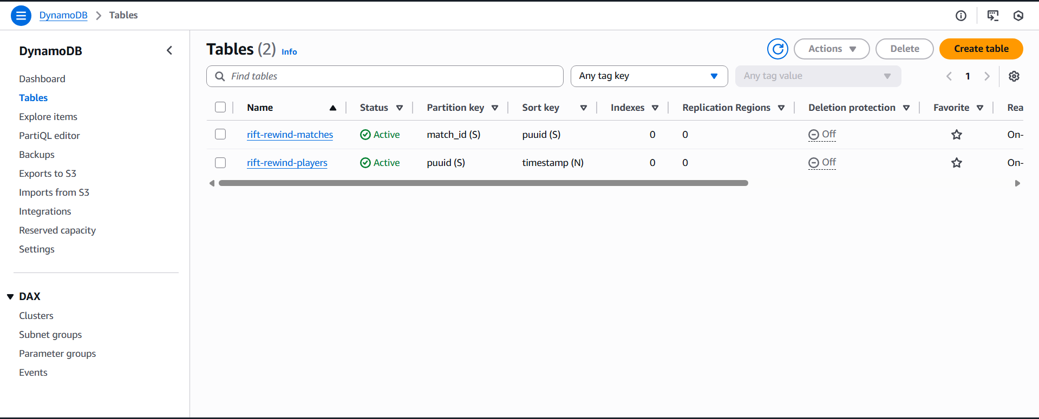Image resolution: width=1039 pixels, height=419 pixels.
Task: Sort by Indexes column arrow
Action: tap(655, 108)
